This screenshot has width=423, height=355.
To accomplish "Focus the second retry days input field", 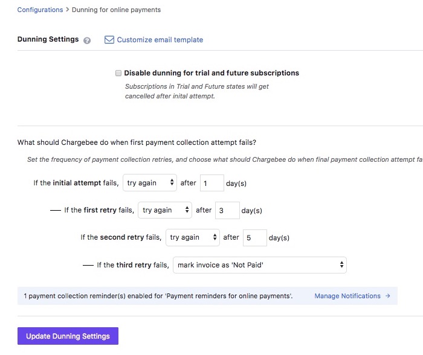I will point(255,238).
